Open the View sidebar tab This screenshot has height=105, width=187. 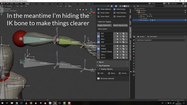[x=130, y=23]
